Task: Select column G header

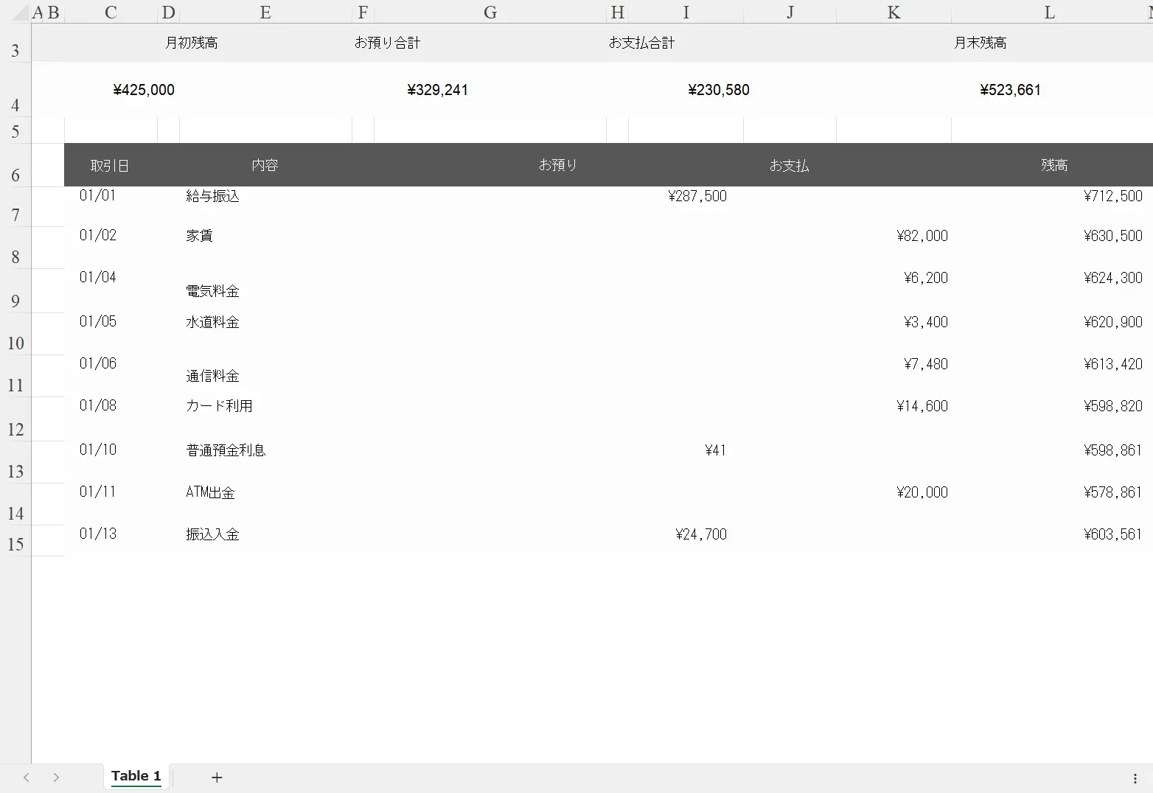Action: (x=490, y=12)
